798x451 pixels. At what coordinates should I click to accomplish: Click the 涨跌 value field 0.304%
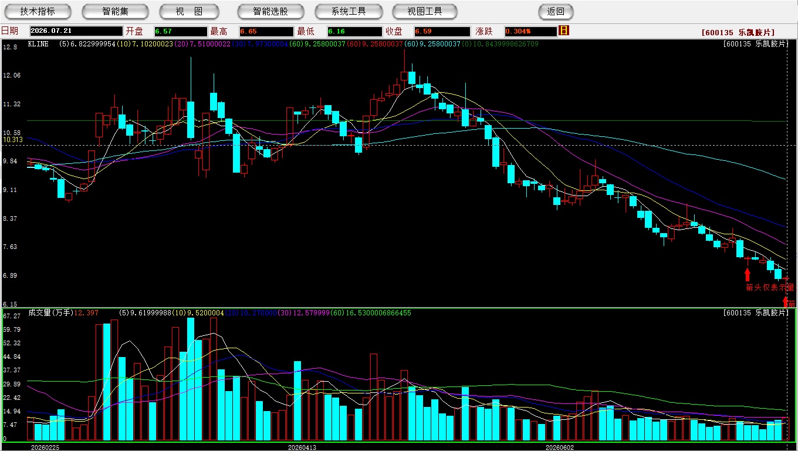(530, 31)
